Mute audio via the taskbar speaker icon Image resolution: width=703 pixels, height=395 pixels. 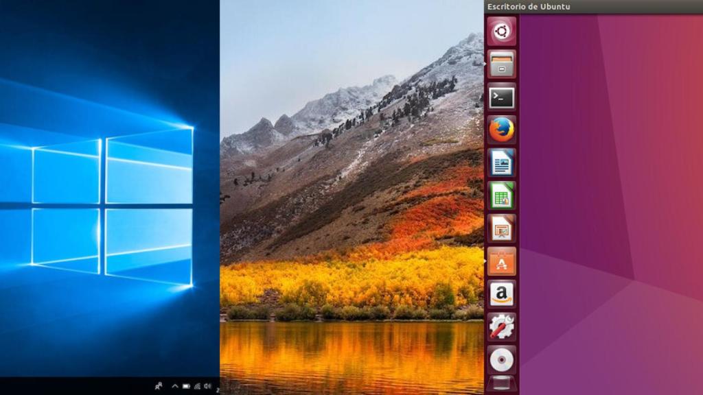coord(208,385)
